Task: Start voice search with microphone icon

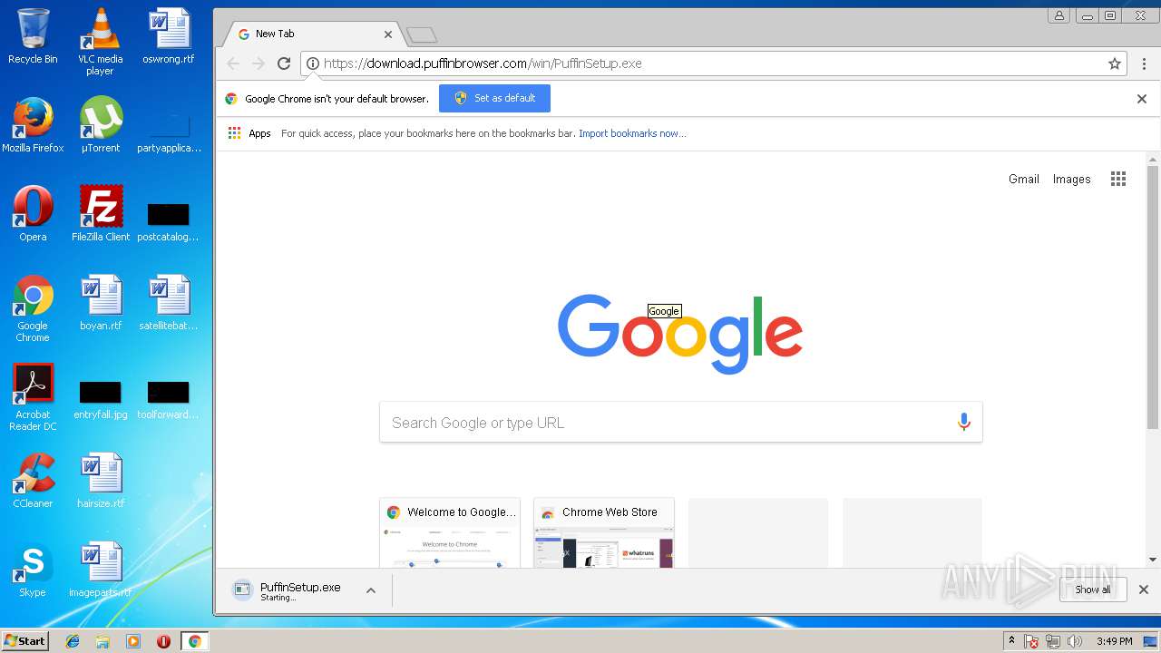Action: tap(963, 422)
